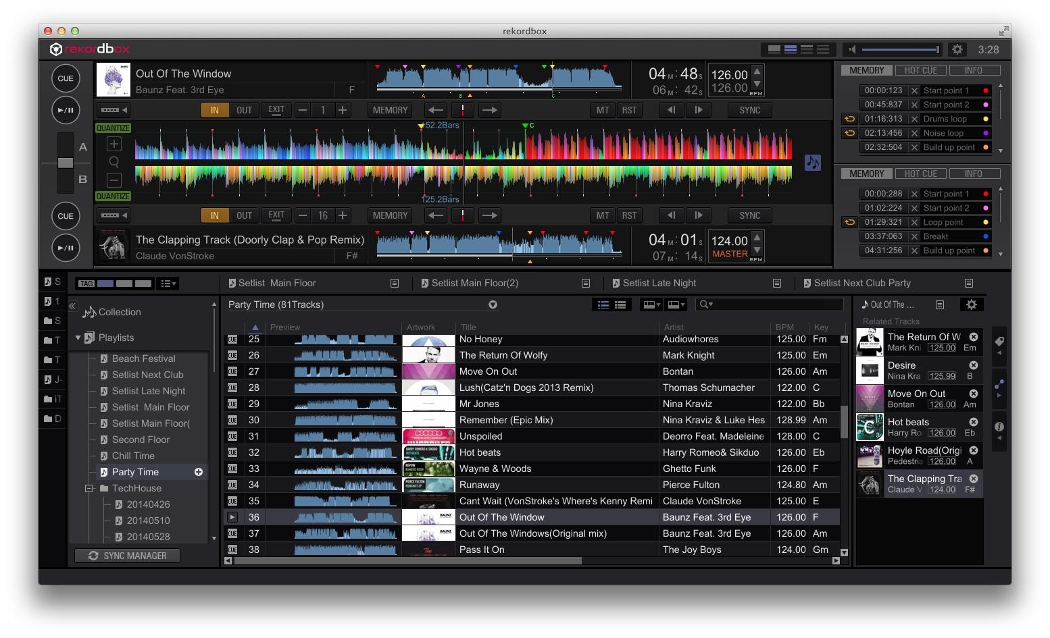Click the speaker volume icon in the top bar
Screen dimensions: 1050x638
pos(853,49)
